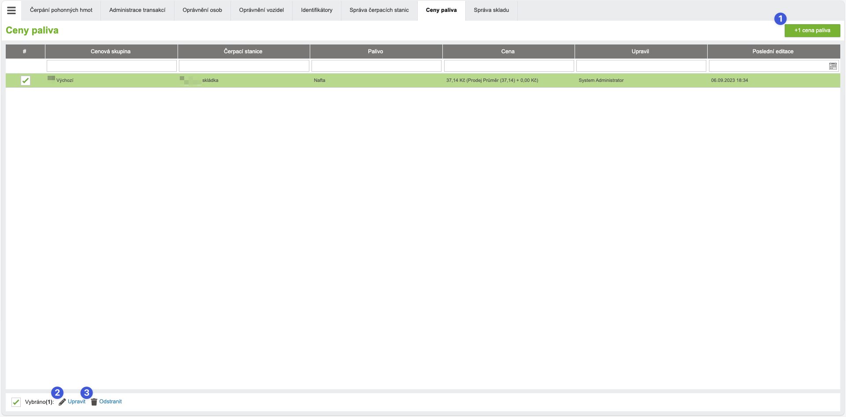Focus the Cena filter field
Screen dimensions: 846x417
point(509,66)
